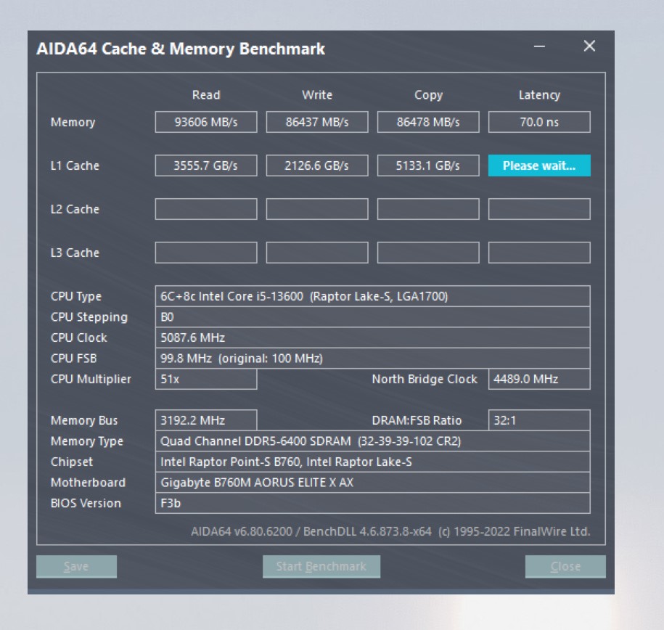Click the empty L3 Cache Copy field

(x=428, y=253)
